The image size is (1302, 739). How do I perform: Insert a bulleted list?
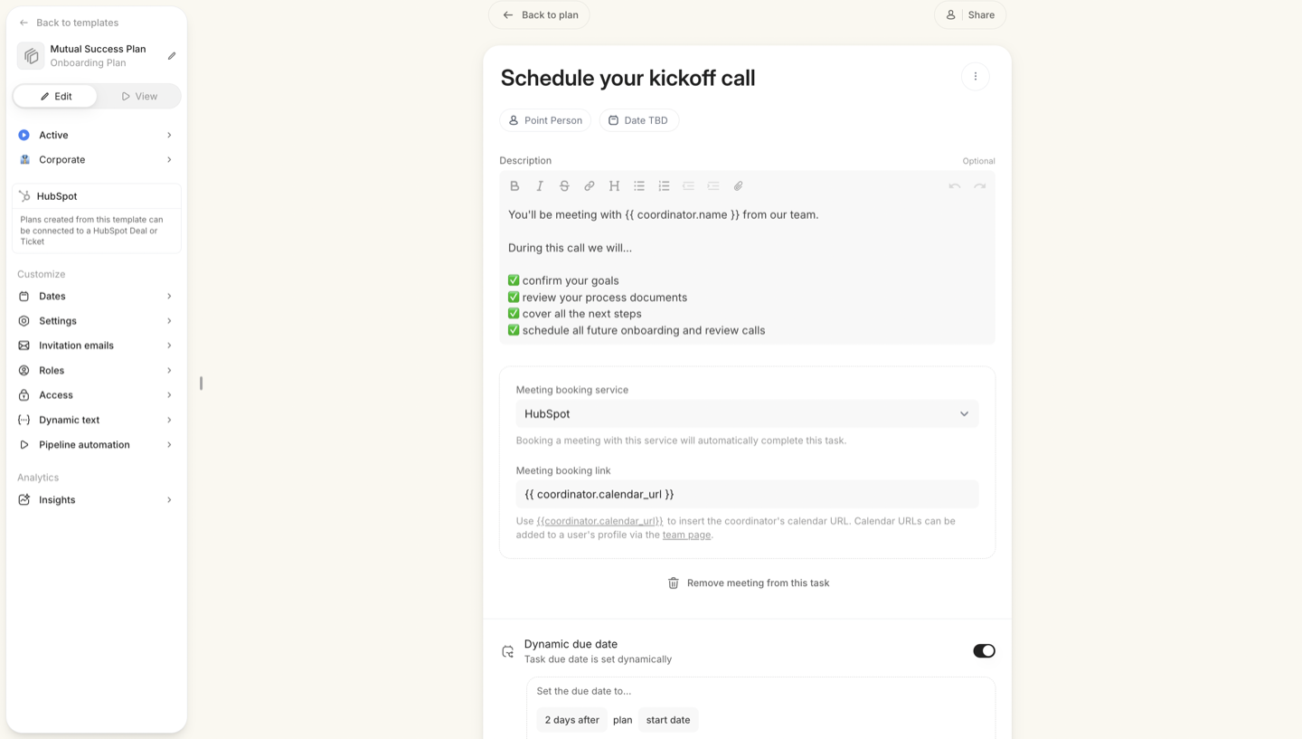639,186
